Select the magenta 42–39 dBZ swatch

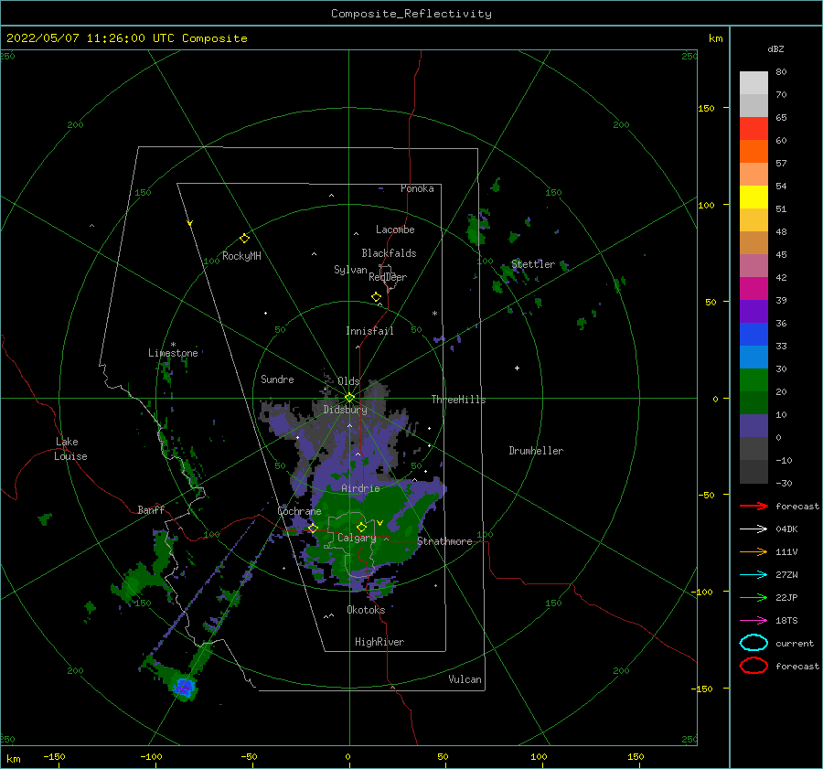tap(754, 288)
